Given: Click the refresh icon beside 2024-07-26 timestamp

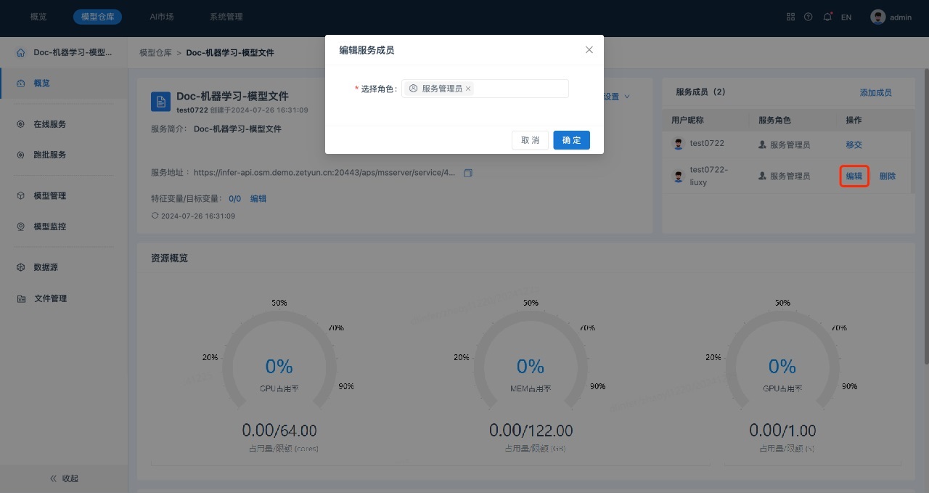Looking at the screenshot, I should [x=155, y=216].
